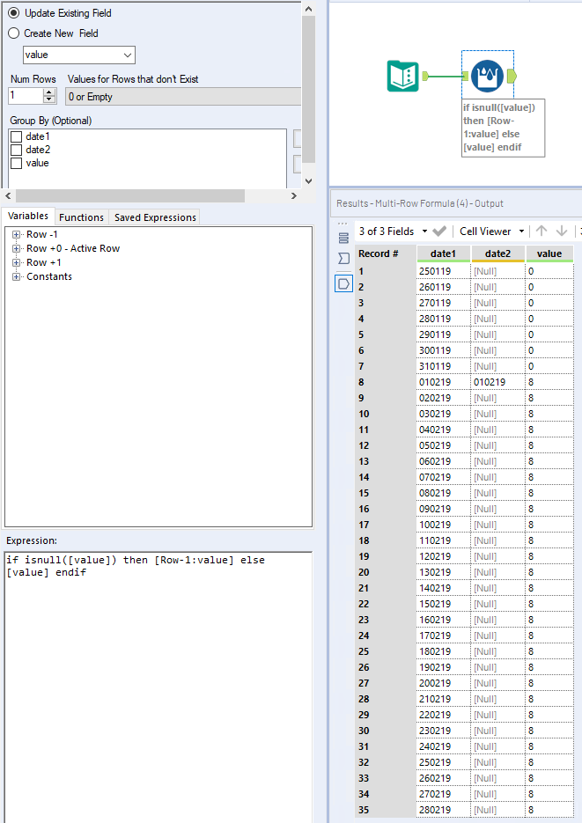
Task: Open the value field dropdown
Action: coord(127,55)
